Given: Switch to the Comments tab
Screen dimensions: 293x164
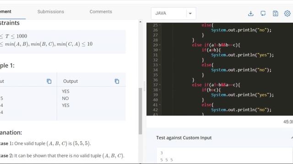Looking at the screenshot, I should 101,11.
